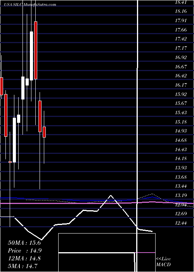
Task: Click the 18.41 price axis label
Action: 181,2
